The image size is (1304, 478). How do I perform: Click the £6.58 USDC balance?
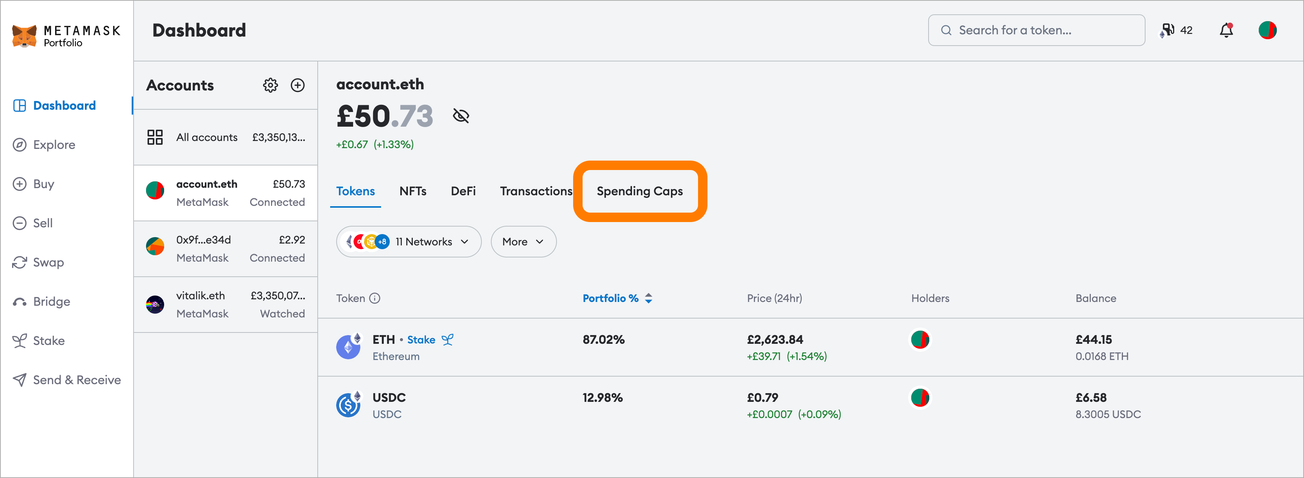(x=1091, y=398)
